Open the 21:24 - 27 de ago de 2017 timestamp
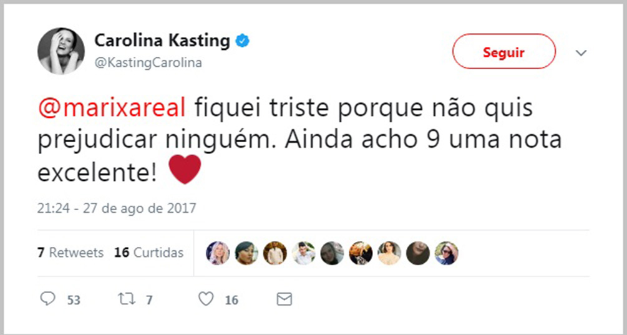The width and height of the screenshot is (627, 335). point(117,208)
